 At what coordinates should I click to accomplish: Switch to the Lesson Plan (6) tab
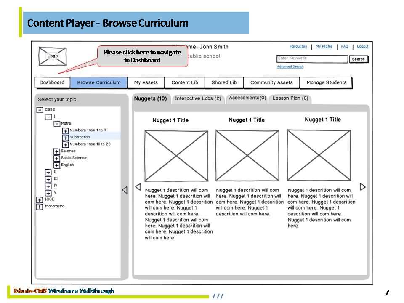click(x=290, y=98)
